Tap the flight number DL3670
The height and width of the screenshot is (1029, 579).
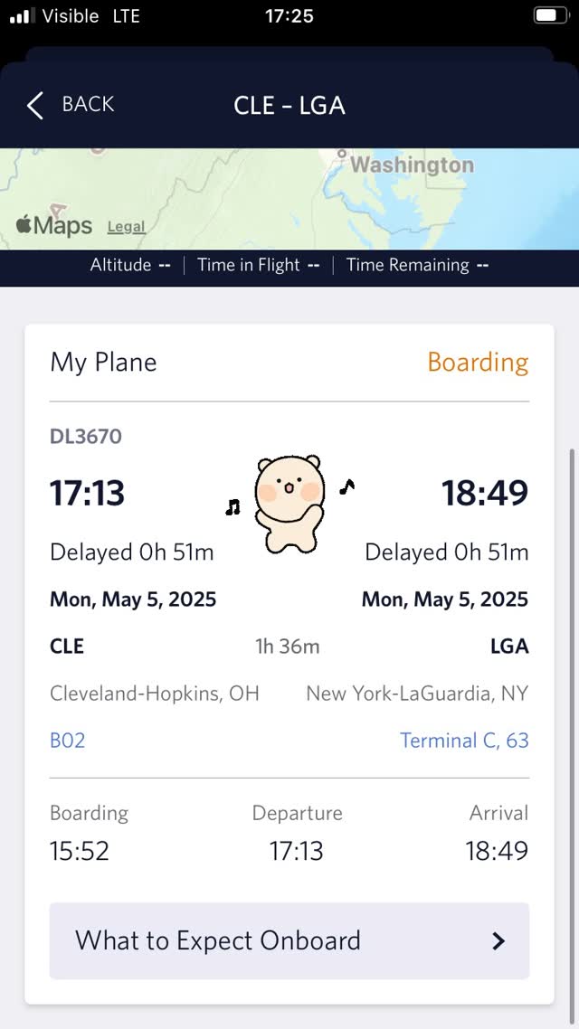86,437
